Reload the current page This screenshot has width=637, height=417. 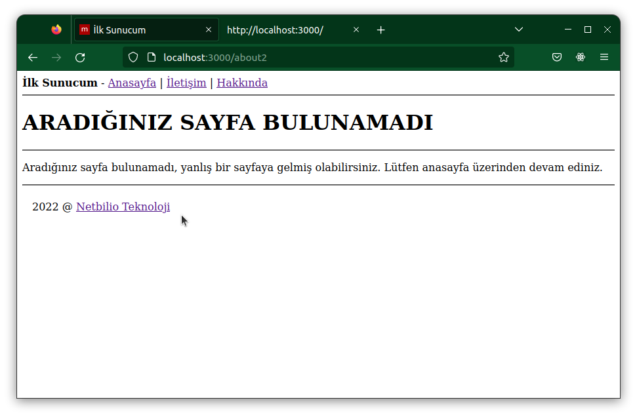pos(80,58)
